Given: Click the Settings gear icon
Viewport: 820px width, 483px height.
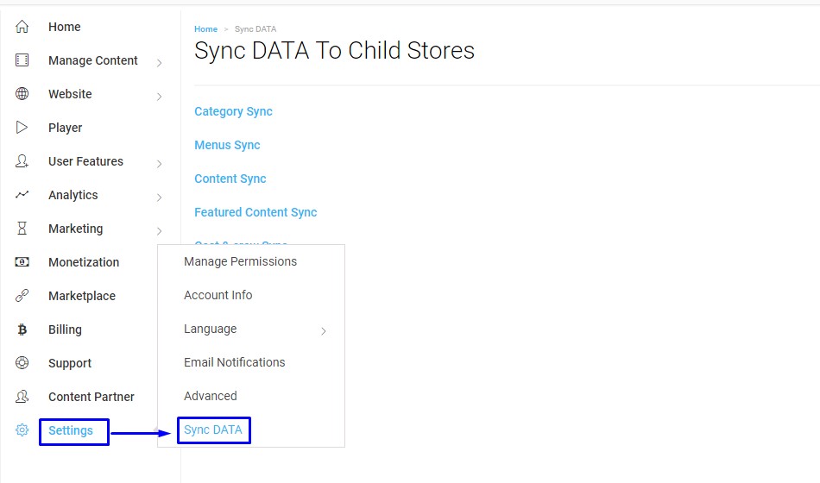Looking at the screenshot, I should click(22, 430).
